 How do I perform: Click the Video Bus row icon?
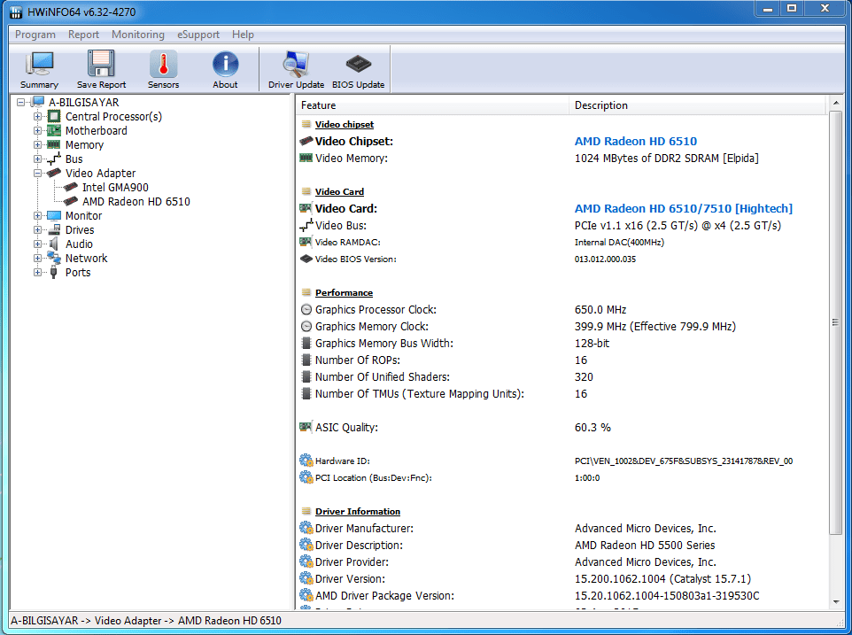pos(306,225)
